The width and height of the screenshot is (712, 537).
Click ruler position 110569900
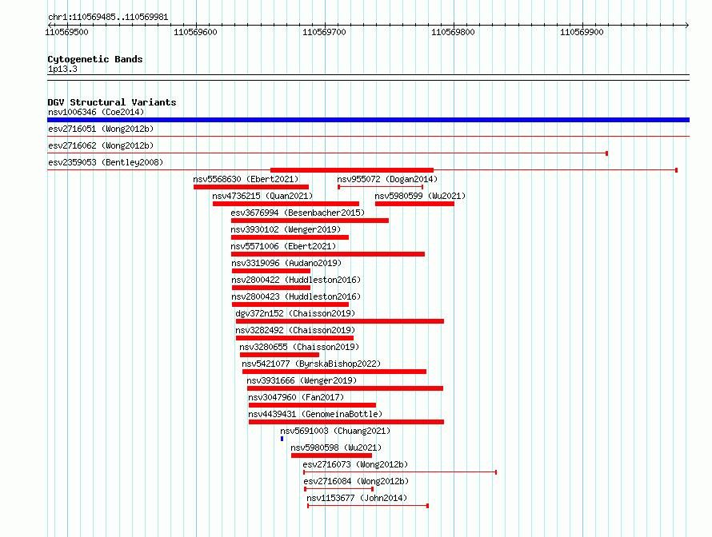[x=582, y=32]
